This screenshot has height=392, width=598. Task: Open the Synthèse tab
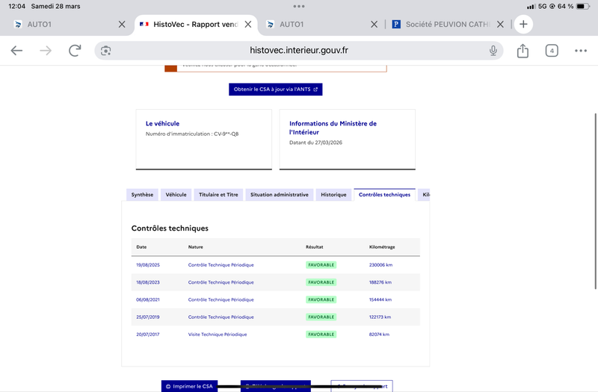pyautogui.click(x=142, y=195)
